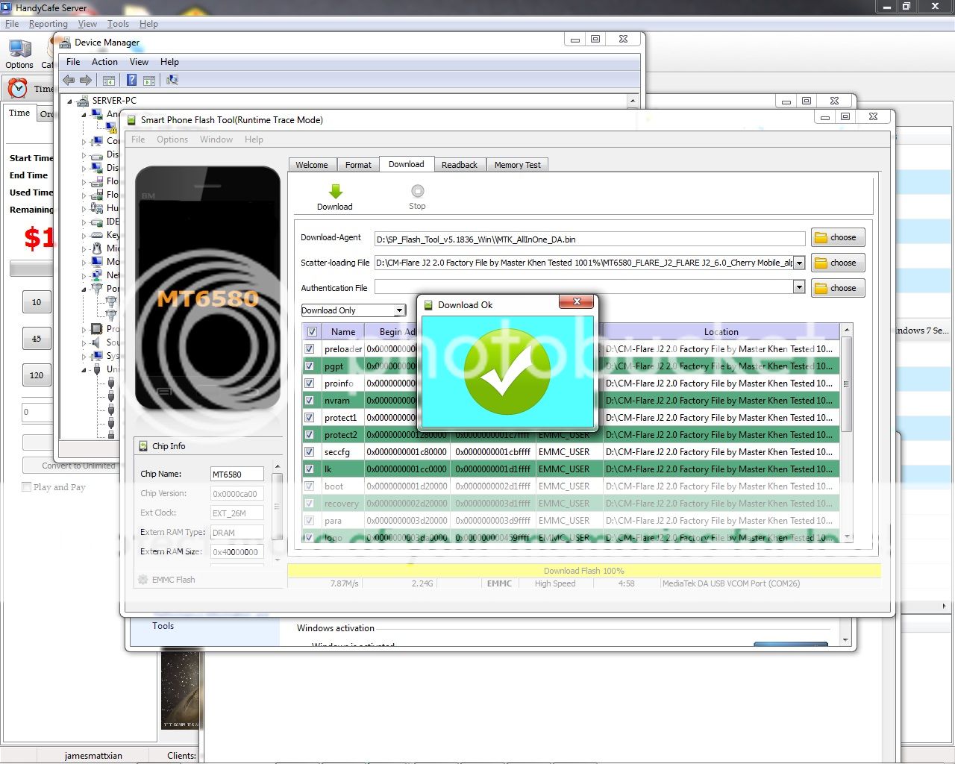Click the green Download arrow icon
Screen dimensions: 955x764
coord(335,192)
